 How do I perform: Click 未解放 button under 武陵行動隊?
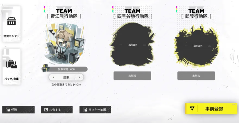(x=196, y=76)
